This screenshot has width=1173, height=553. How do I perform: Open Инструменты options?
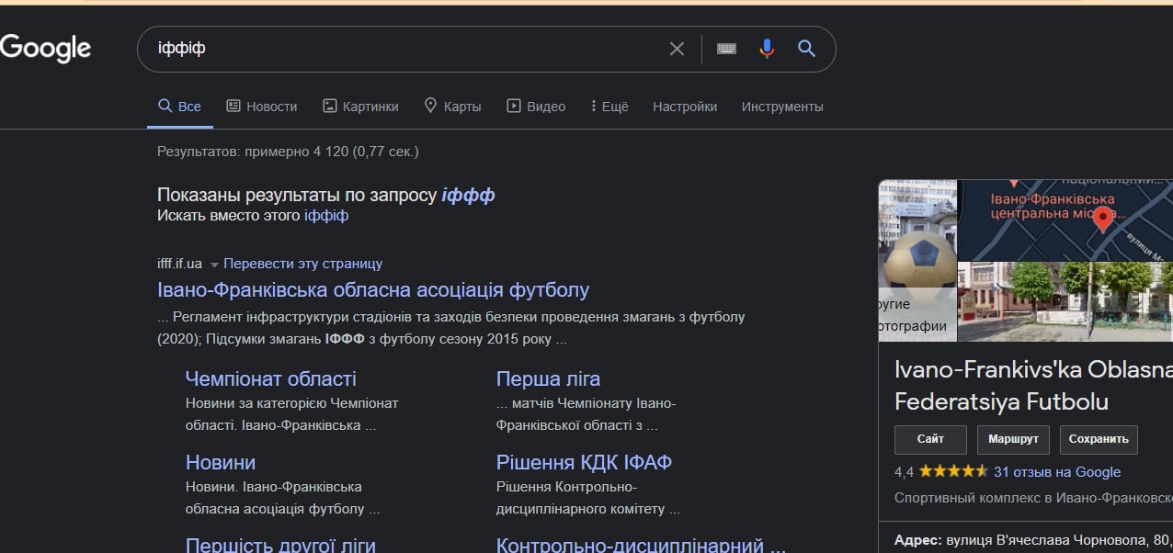[782, 107]
